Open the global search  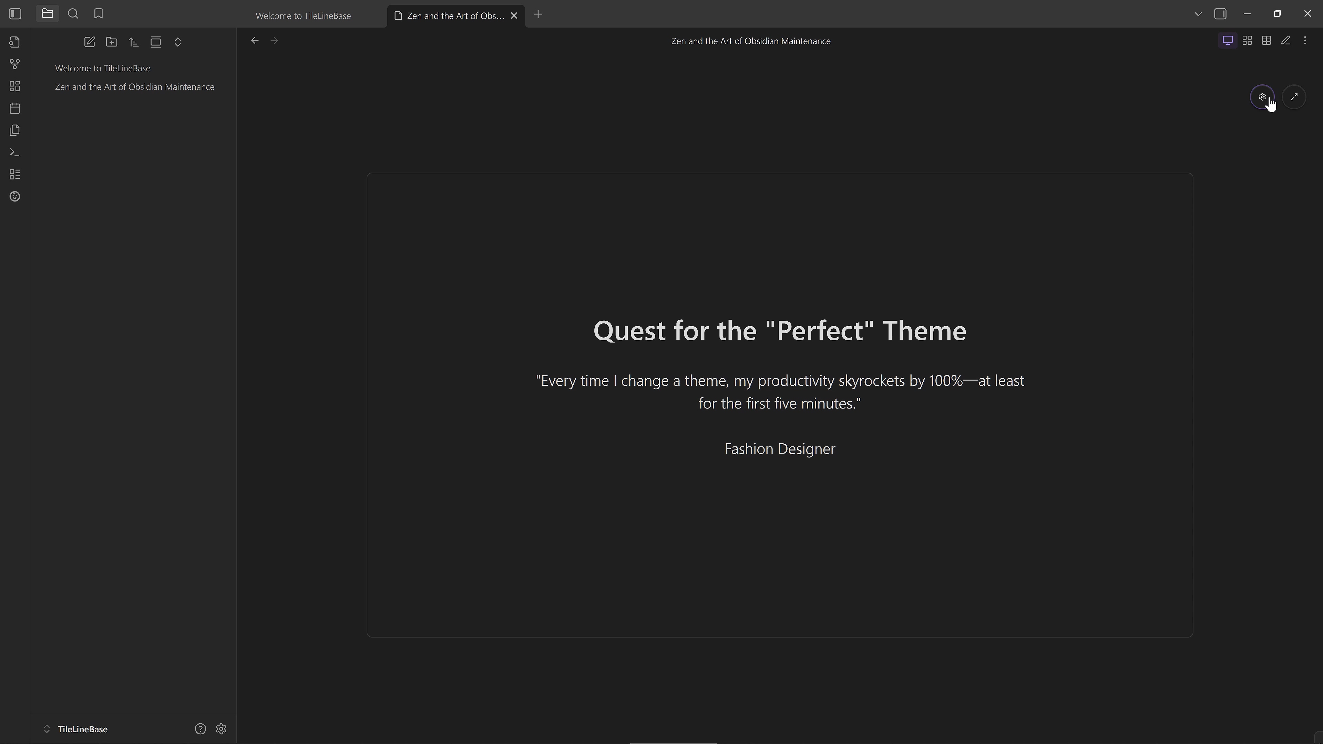[x=73, y=14]
